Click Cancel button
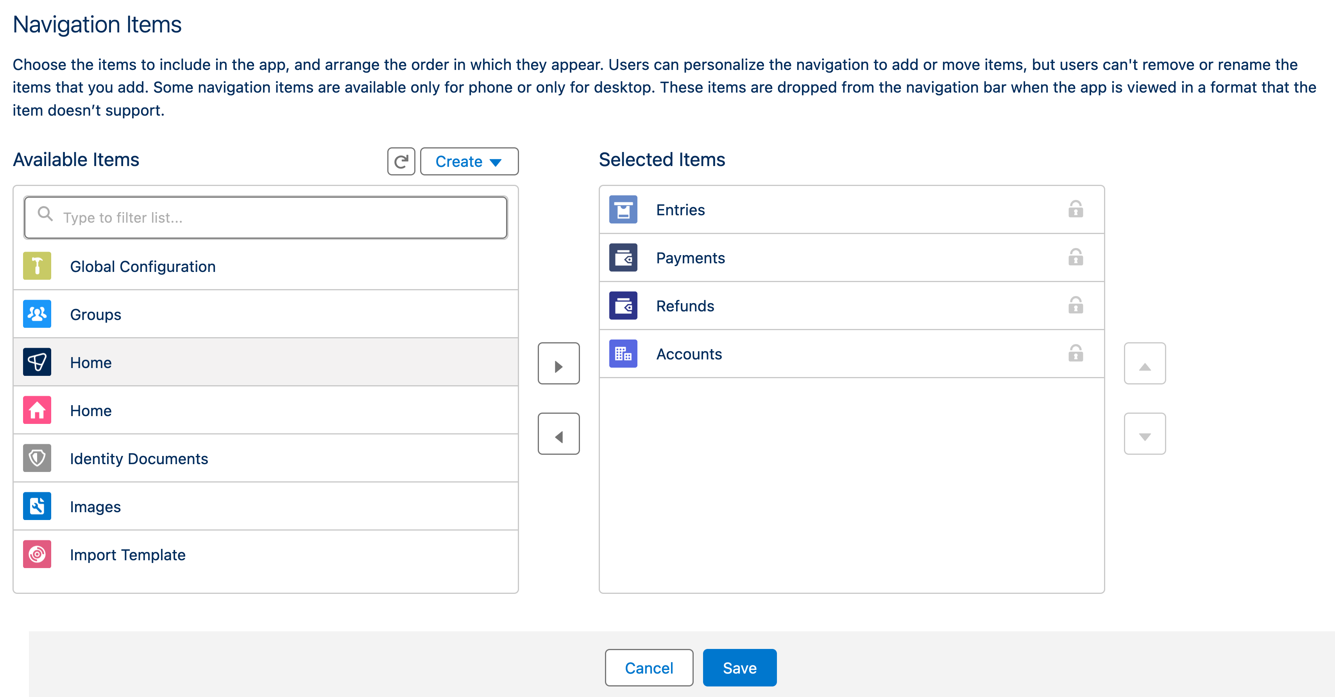1335x697 pixels. [x=649, y=668]
